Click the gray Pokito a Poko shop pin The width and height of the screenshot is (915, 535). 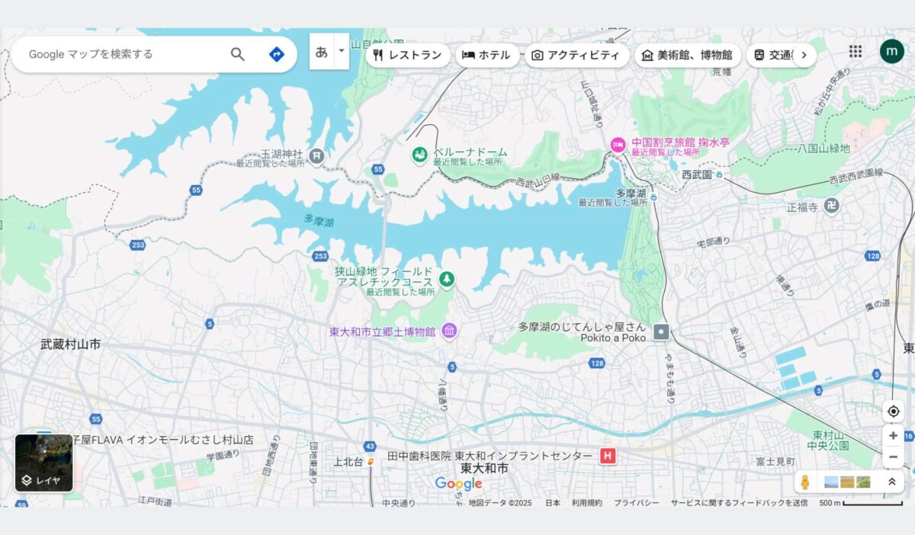click(661, 332)
